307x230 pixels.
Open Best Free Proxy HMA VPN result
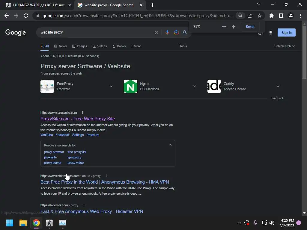tap(105, 182)
